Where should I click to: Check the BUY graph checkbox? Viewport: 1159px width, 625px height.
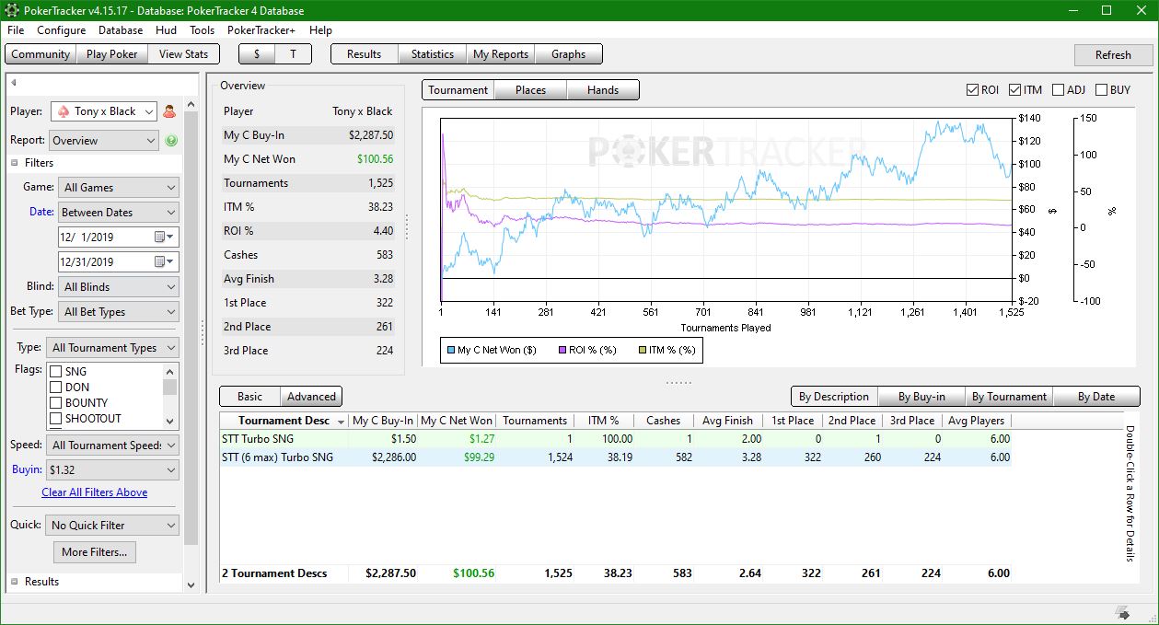tap(1101, 90)
